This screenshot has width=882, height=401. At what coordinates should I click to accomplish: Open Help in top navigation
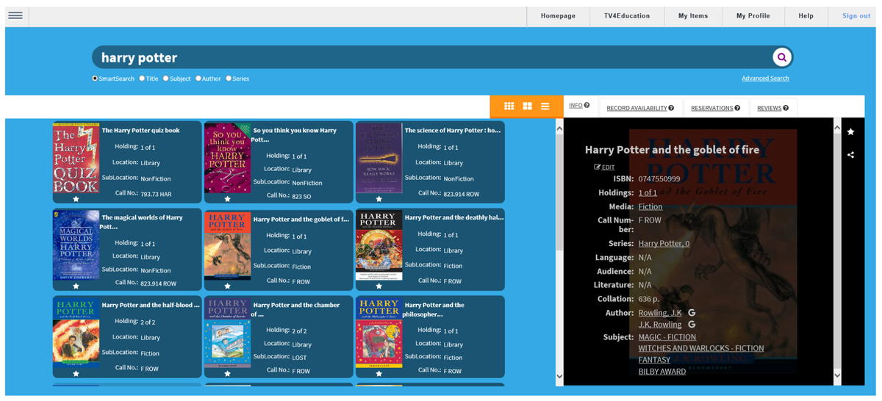coord(806,16)
